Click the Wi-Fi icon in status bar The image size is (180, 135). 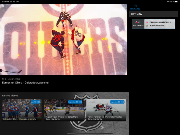coord(168,2)
